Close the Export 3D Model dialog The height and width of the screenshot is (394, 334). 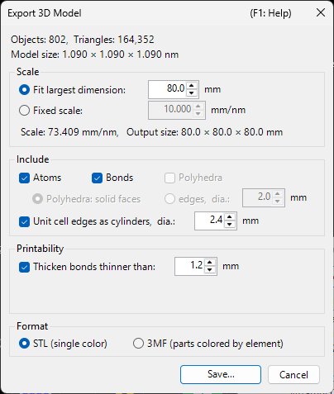pos(321,12)
